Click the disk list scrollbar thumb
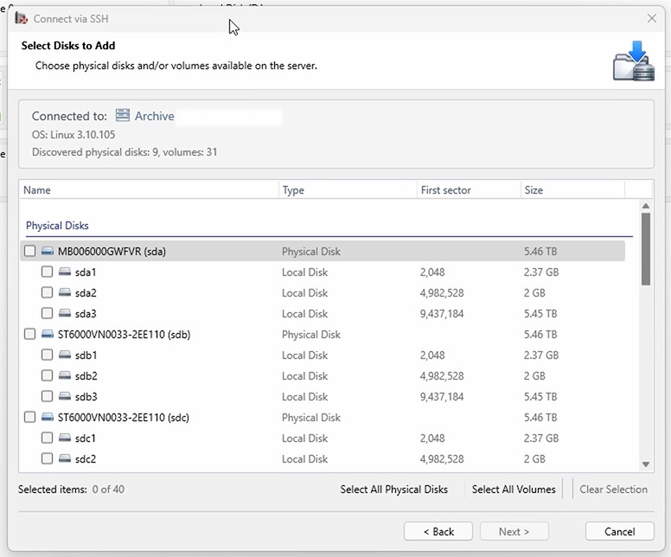This screenshot has width=671, height=557. 646,249
